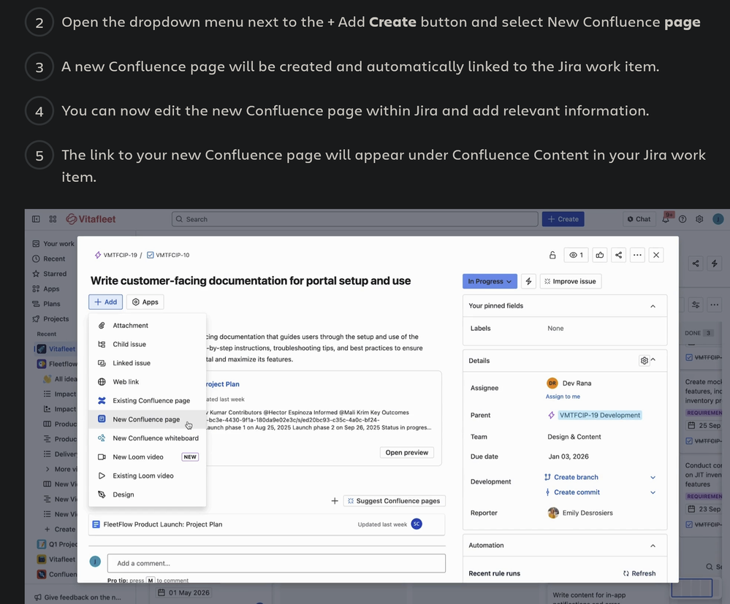Click the Apps button beside Add
The height and width of the screenshot is (604, 730).
(x=145, y=302)
